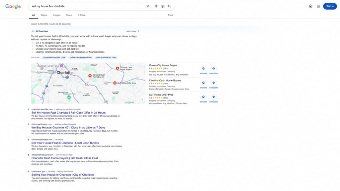The height and width of the screenshot is (191, 340).
Task: Start voice search with microphone icon
Action: click(156, 6)
